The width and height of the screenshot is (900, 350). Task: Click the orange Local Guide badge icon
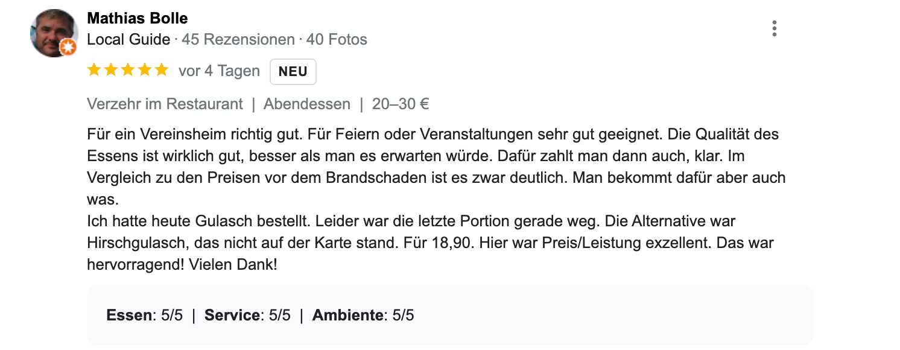click(x=69, y=48)
